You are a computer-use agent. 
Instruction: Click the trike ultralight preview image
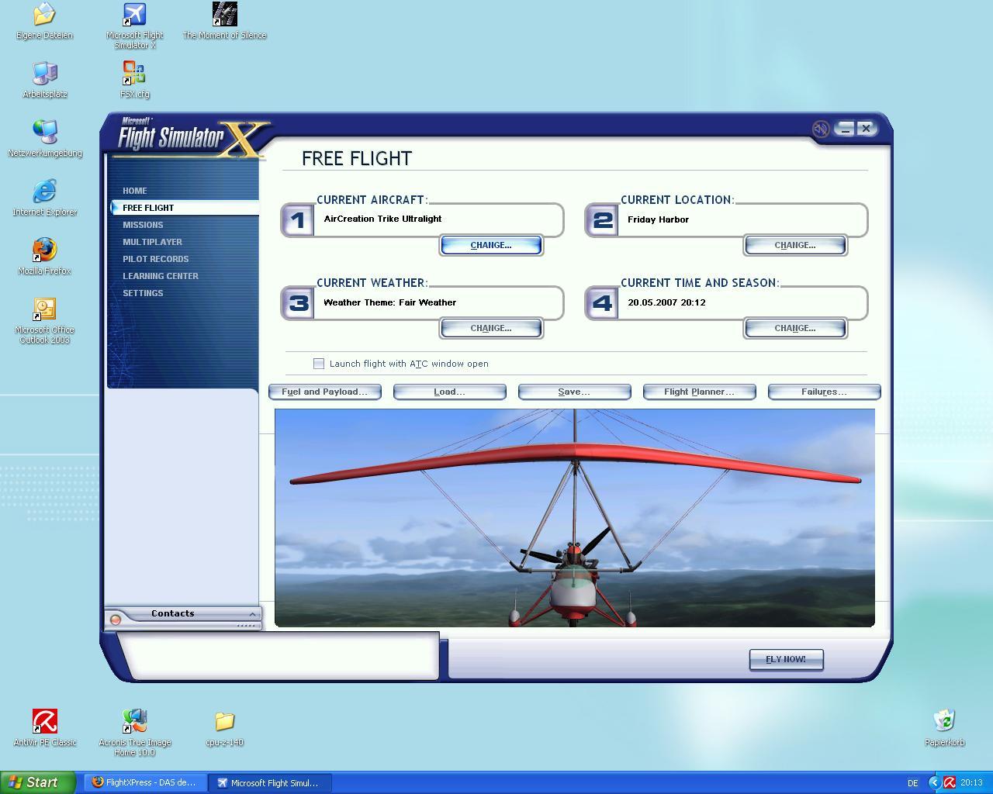coord(575,518)
